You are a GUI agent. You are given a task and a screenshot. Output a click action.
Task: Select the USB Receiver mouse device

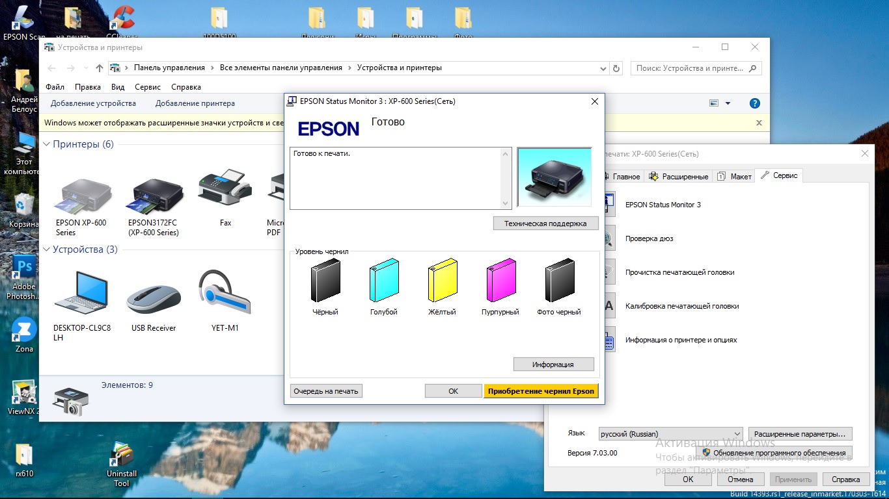click(154, 299)
